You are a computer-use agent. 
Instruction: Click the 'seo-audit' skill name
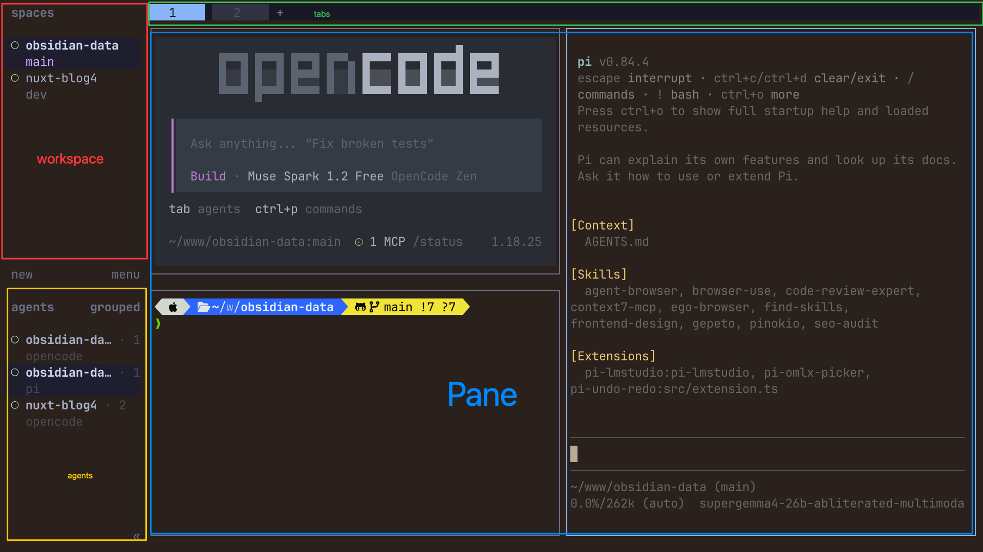pyautogui.click(x=846, y=324)
